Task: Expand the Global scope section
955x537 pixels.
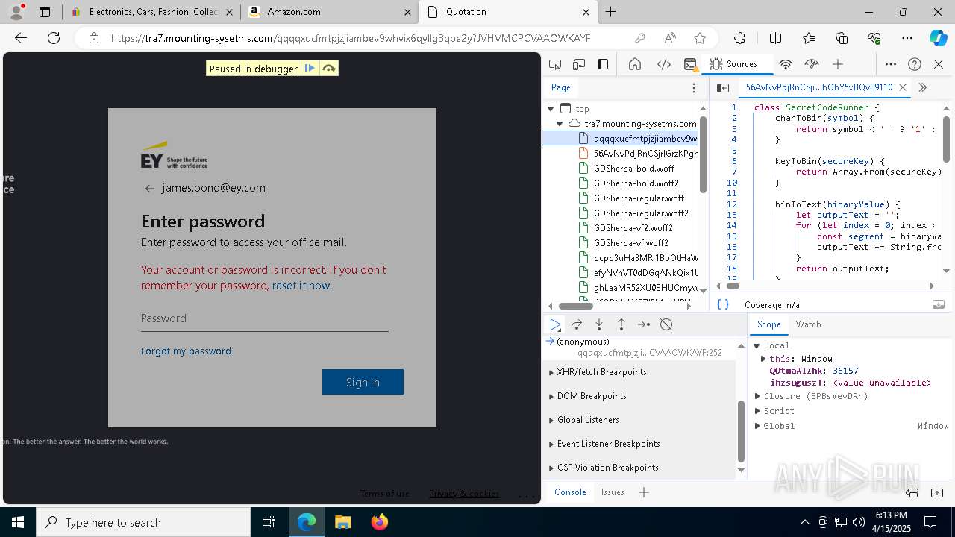Action: click(757, 426)
